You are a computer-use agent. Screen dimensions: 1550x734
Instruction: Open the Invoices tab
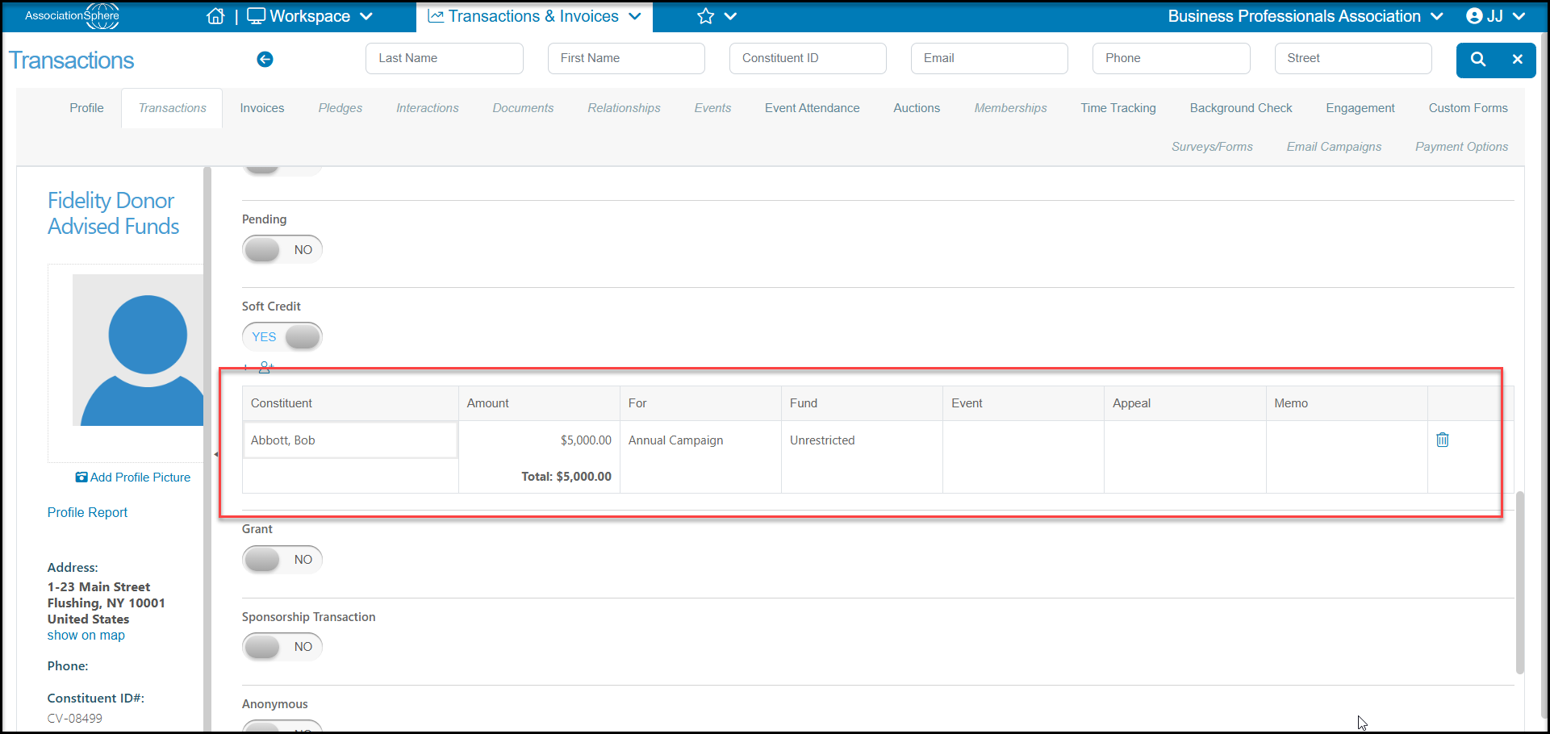262,108
